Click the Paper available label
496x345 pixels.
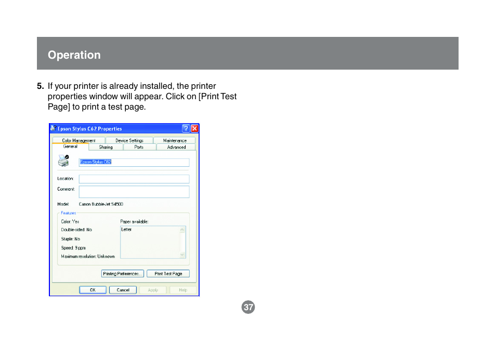134,222
